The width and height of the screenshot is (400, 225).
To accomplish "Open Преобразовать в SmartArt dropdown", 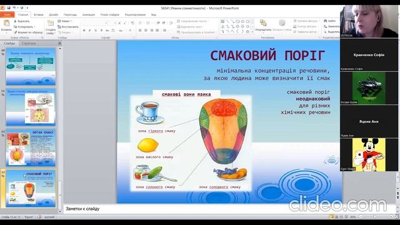I will pyautogui.click(x=196, y=32).
